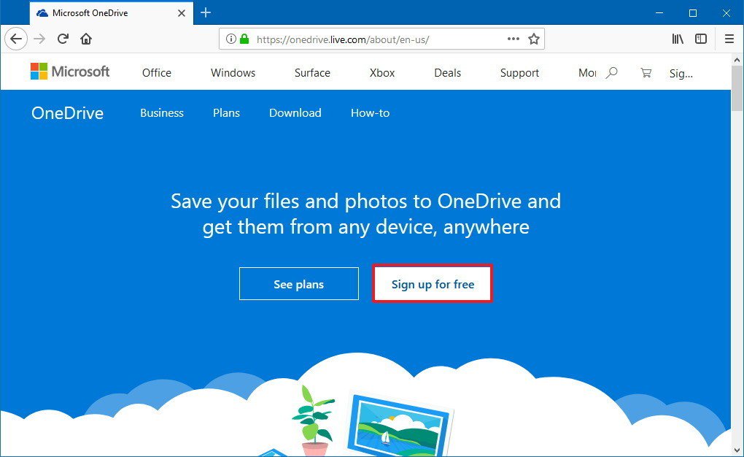Click the shopping cart icon
The image size is (744, 457).
[x=645, y=73]
